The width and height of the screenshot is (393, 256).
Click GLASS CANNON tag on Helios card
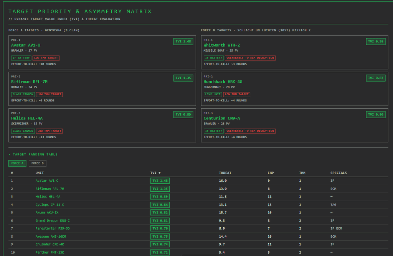click(23, 131)
